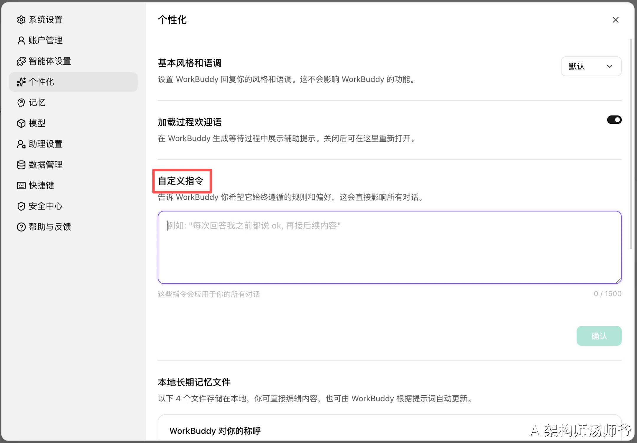Click the question mark icon beside 帮助与反馈

pos(21,227)
